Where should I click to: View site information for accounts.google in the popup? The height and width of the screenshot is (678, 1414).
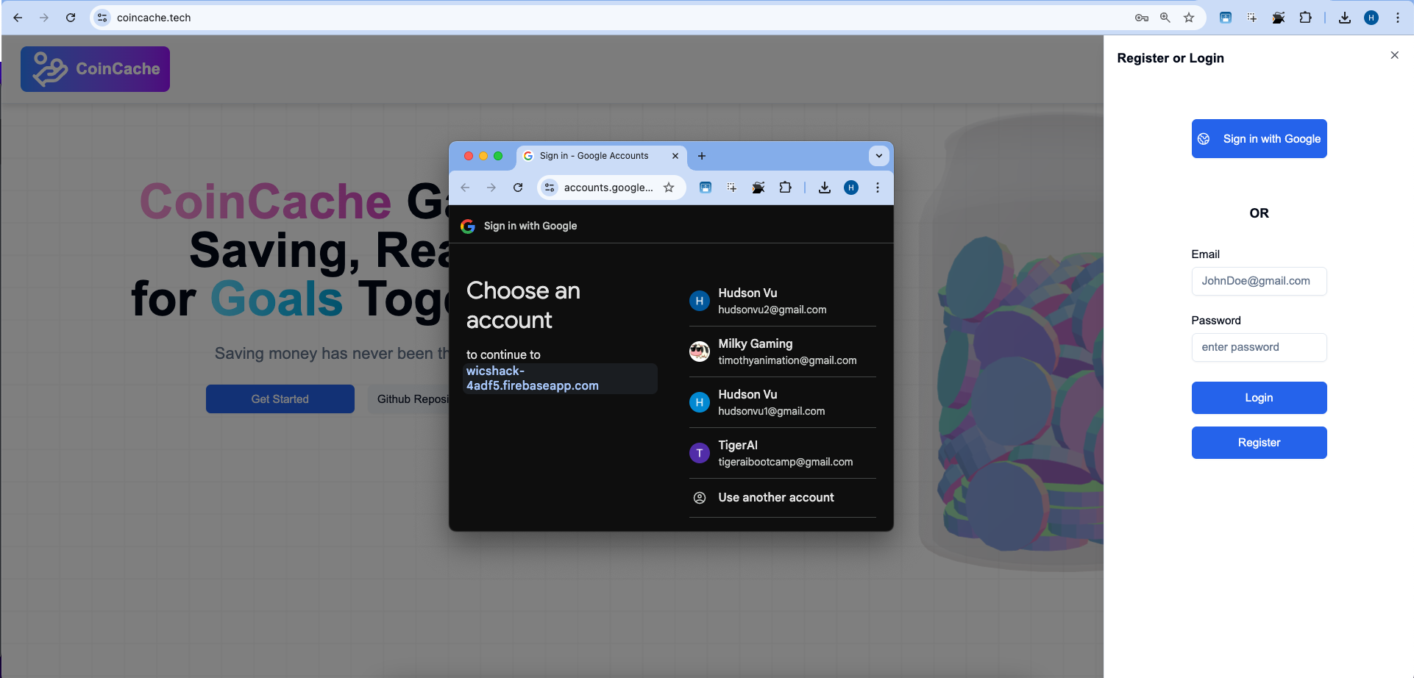pos(550,188)
